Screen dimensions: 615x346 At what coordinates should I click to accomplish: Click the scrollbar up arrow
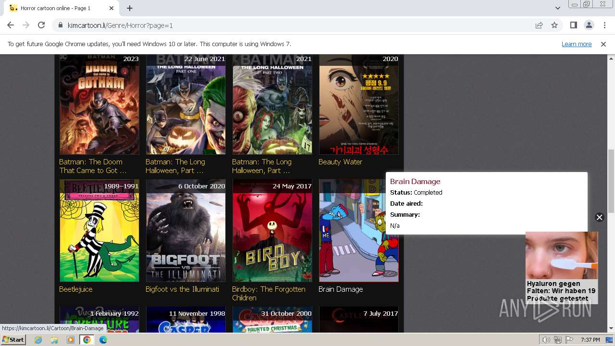611,58
